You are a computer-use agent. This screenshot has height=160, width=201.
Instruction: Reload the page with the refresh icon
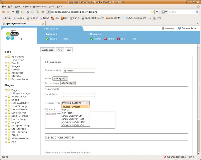click(28, 12)
